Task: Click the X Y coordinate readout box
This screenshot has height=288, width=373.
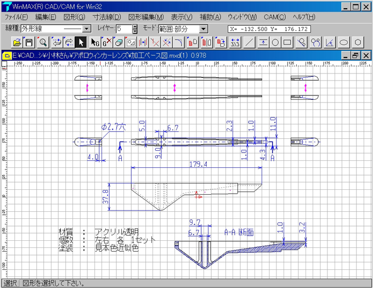Action: tap(269, 29)
